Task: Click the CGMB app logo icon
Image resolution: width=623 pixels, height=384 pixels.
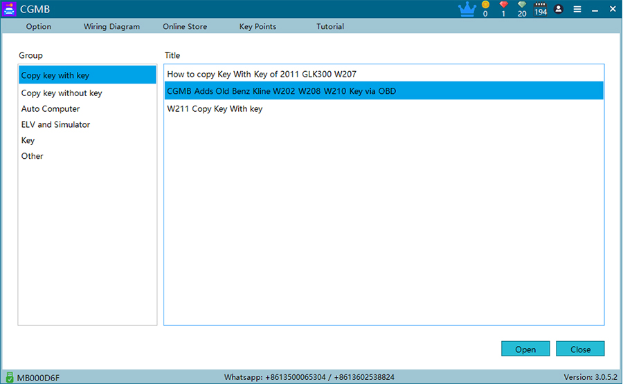Action: (9, 9)
